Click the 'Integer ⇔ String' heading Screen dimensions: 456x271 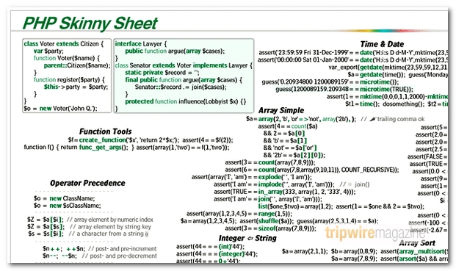[247, 238]
